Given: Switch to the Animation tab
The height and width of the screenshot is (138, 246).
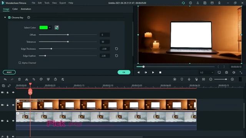Looking at the screenshot, I should tap(26, 9).
